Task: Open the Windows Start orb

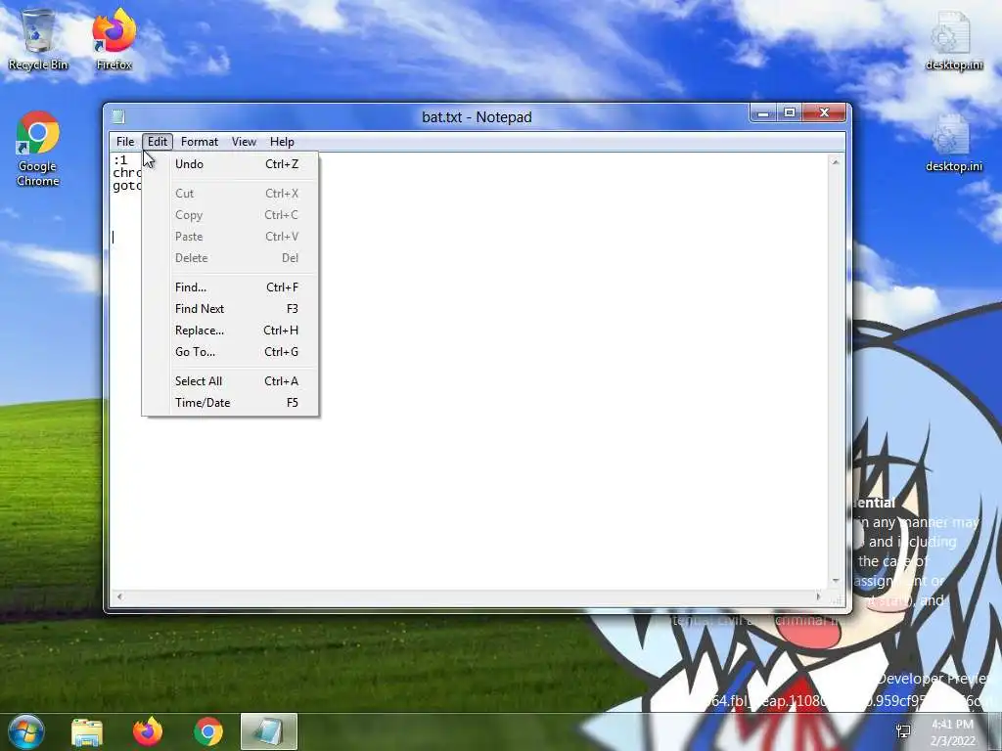Action: pyautogui.click(x=25, y=731)
